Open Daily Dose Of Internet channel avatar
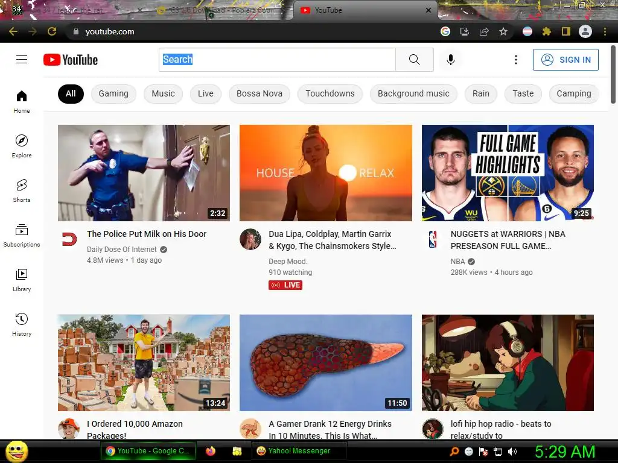The image size is (618, 463). point(69,239)
